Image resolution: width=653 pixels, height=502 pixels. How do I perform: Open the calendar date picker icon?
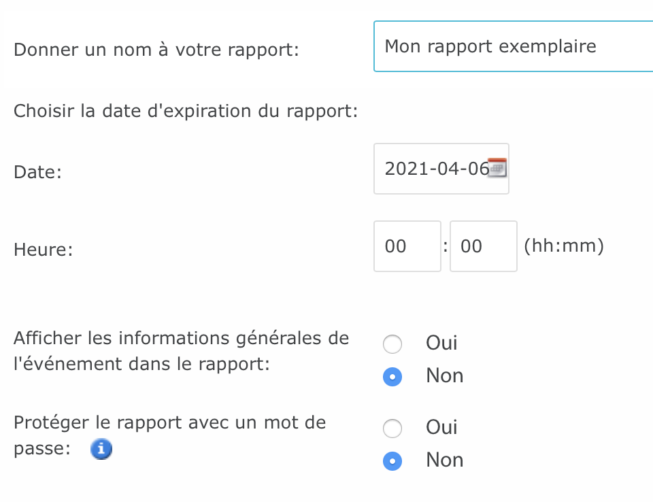(499, 168)
